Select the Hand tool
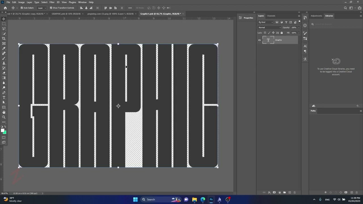 (4, 112)
